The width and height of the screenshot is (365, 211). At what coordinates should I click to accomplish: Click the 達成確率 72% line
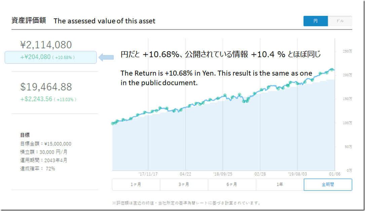pos(37,168)
